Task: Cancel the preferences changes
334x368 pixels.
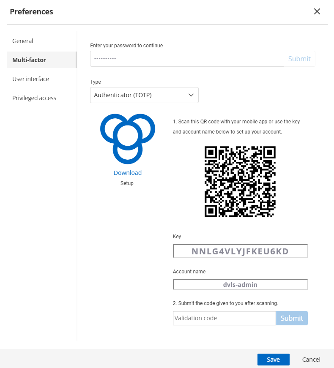Action: point(311,360)
